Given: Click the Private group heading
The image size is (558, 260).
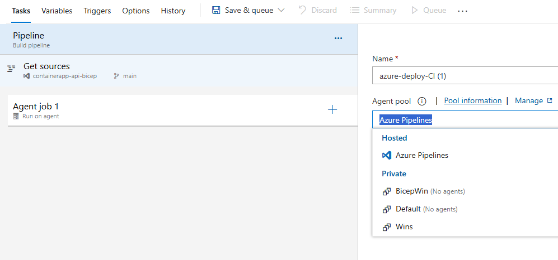Looking at the screenshot, I should point(394,174).
